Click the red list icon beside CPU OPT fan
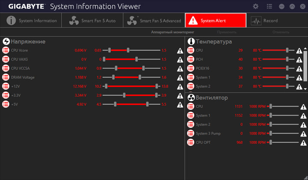Image resolution: width=308 pixels, height=180 pixels. pos(190,142)
